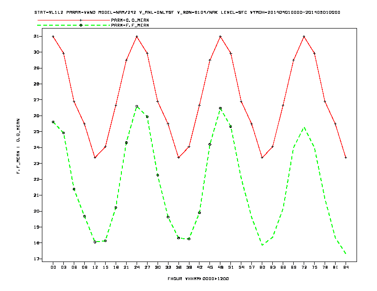
Task: Click x-axis tick label 57
Action: (x=252, y=267)
